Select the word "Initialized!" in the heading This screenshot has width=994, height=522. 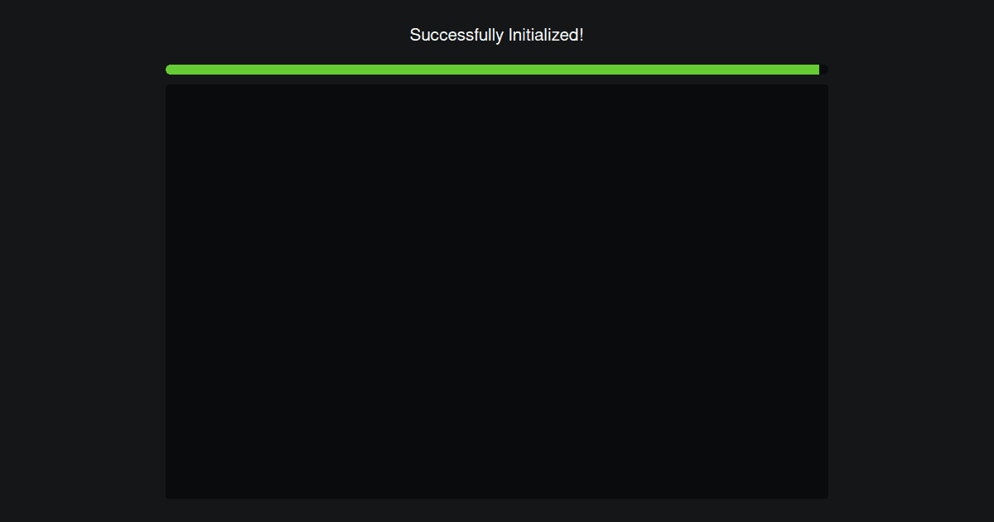[546, 35]
